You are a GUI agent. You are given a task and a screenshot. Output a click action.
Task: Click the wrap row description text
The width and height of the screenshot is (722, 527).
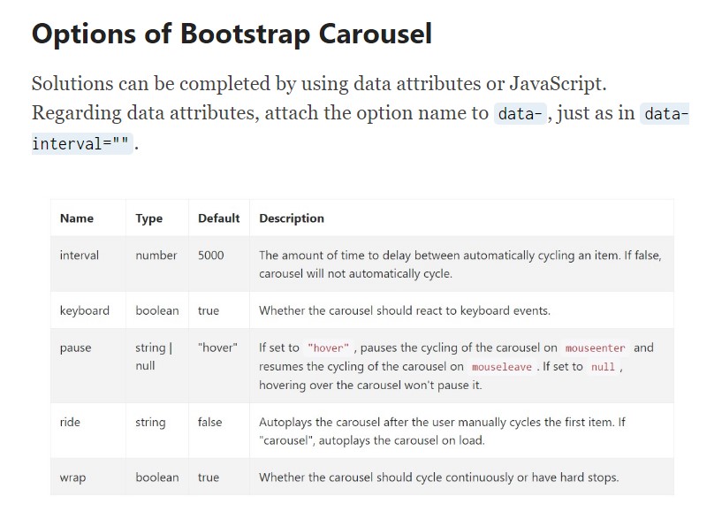(x=438, y=477)
